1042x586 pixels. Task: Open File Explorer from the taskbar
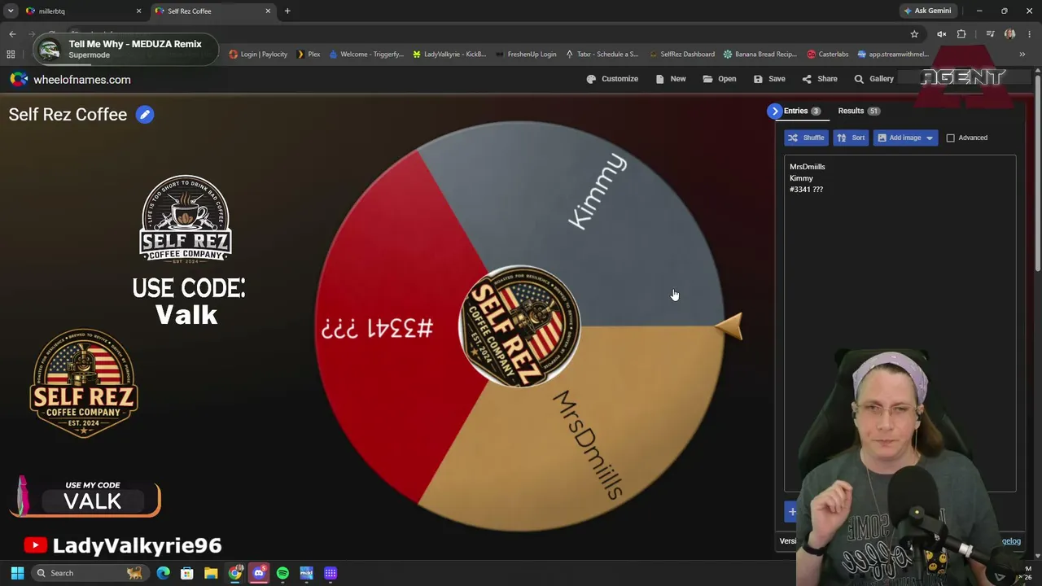pyautogui.click(x=211, y=573)
